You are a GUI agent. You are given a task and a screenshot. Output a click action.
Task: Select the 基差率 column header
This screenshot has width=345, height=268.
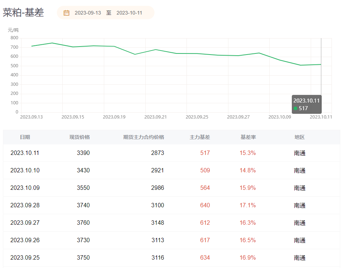(248, 137)
